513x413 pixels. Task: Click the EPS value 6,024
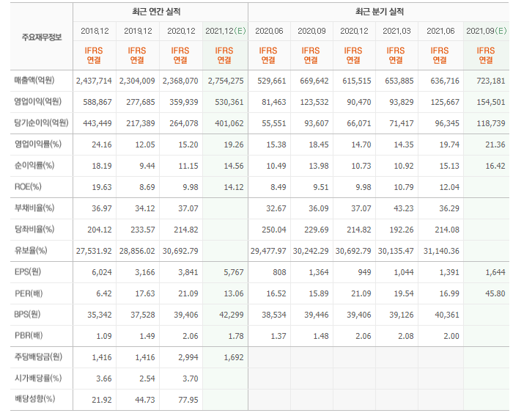pyautogui.click(x=102, y=272)
